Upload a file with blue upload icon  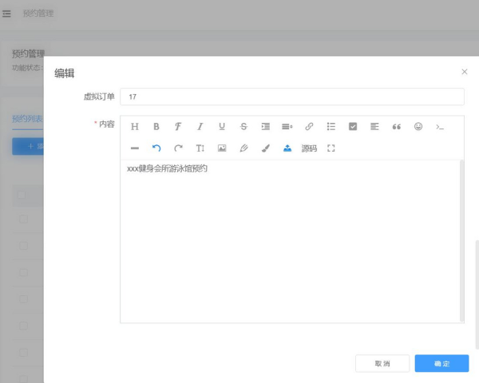pos(287,148)
